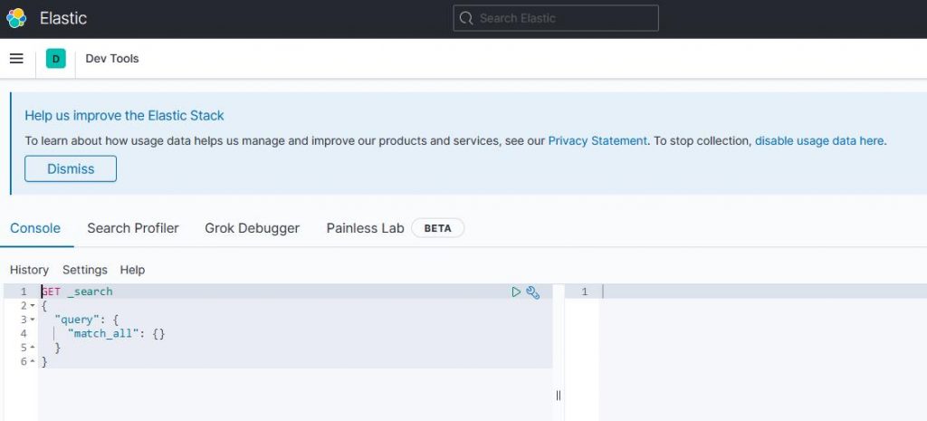
Task: Click the search magnifier icon
Action: (466, 18)
